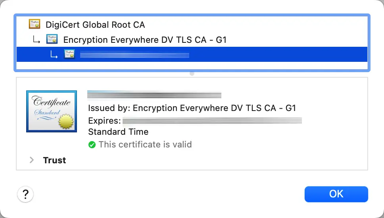Select Encryption Everywhere DV TLS CA - G1
The image size is (384, 218).
coord(145,40)
